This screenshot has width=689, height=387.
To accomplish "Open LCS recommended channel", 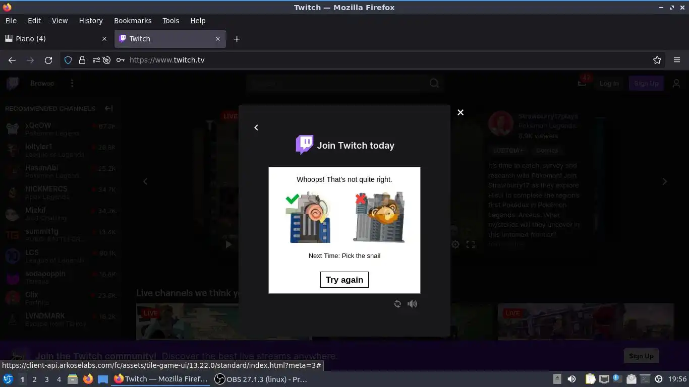I will (61, 256).
